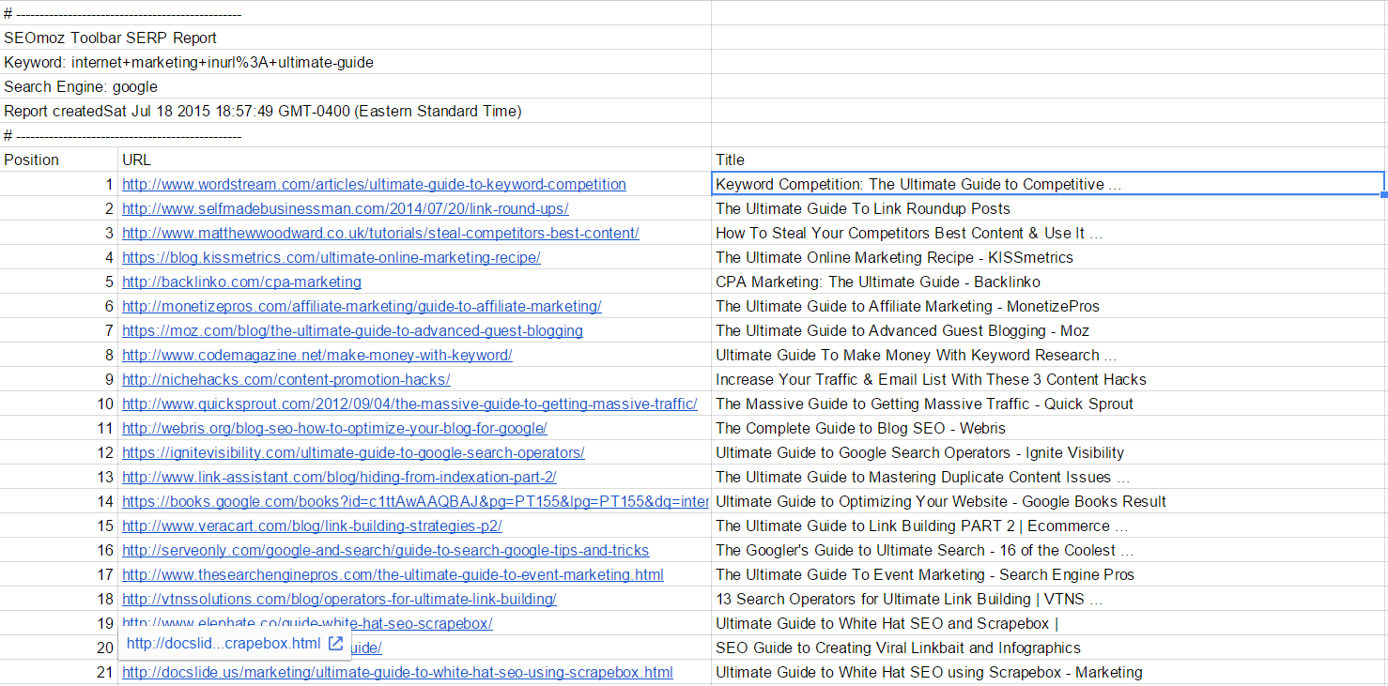Click the docslid...crapebox.html tooltip link
1388x686 pixels.
pos(224,644)
